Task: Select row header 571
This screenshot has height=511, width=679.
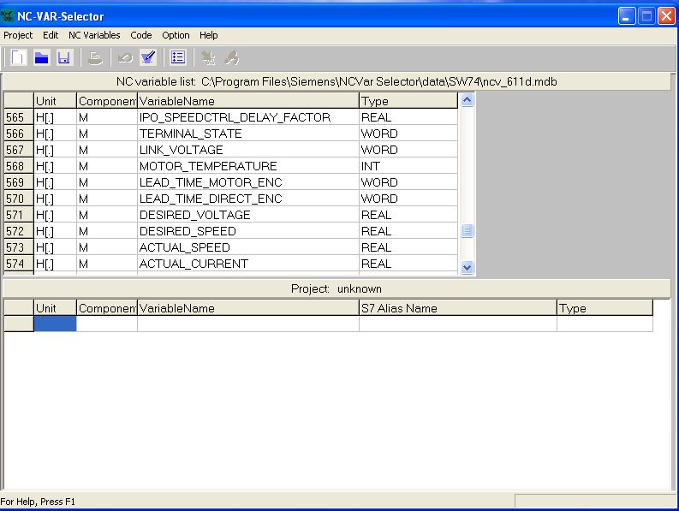Action: tap(19, 215)
